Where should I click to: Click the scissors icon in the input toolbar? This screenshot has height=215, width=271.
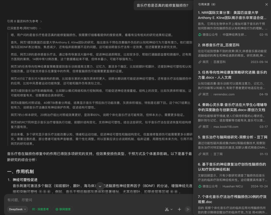click(x=166, y=209)
